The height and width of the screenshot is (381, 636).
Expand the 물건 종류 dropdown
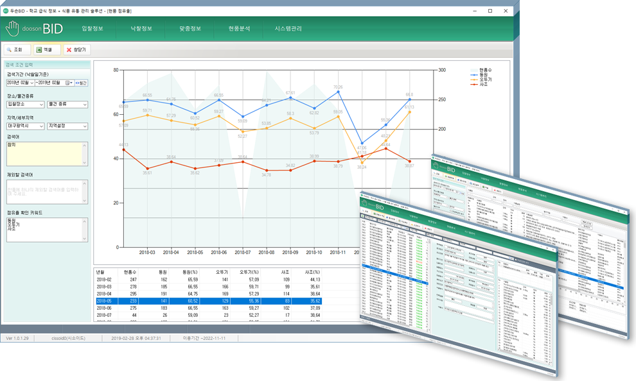coord(84,105)
